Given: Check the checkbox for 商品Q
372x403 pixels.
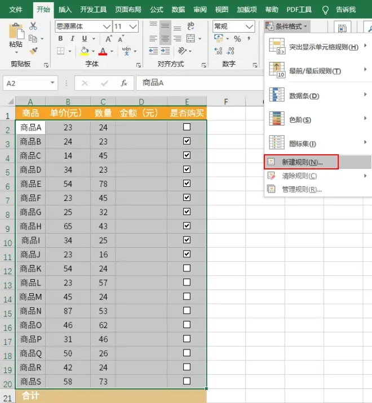Looking at the screenshot, I should click(x=187, y=353).
